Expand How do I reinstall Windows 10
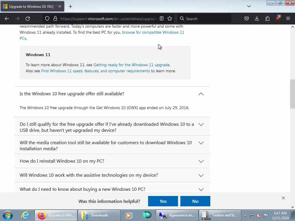Viewport: 295px width, 221px height. click(112, 161)
